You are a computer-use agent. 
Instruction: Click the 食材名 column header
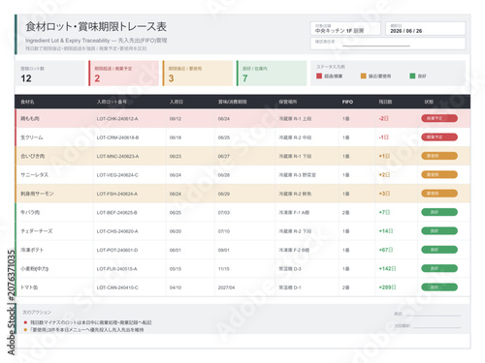coord(27,102)
